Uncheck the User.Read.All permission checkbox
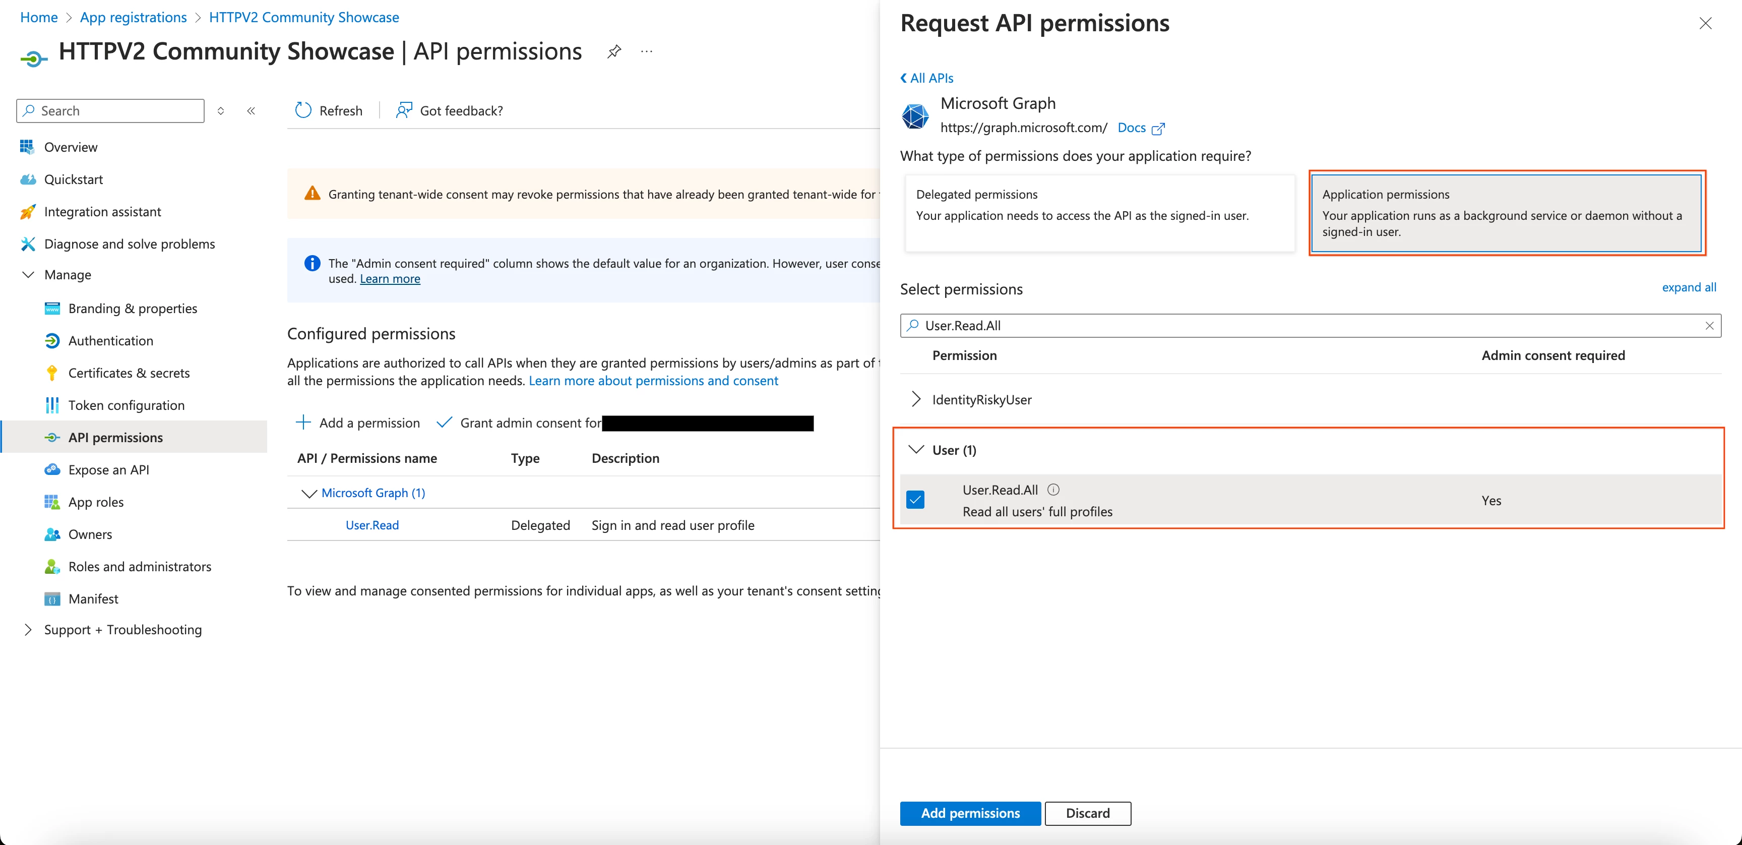Screen dimensions: 1742x845 (916, 500)
